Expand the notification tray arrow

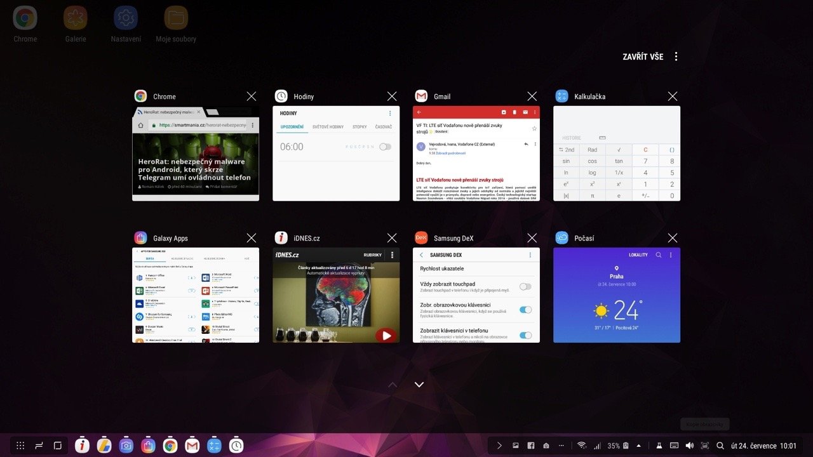[x=499, y=446]
